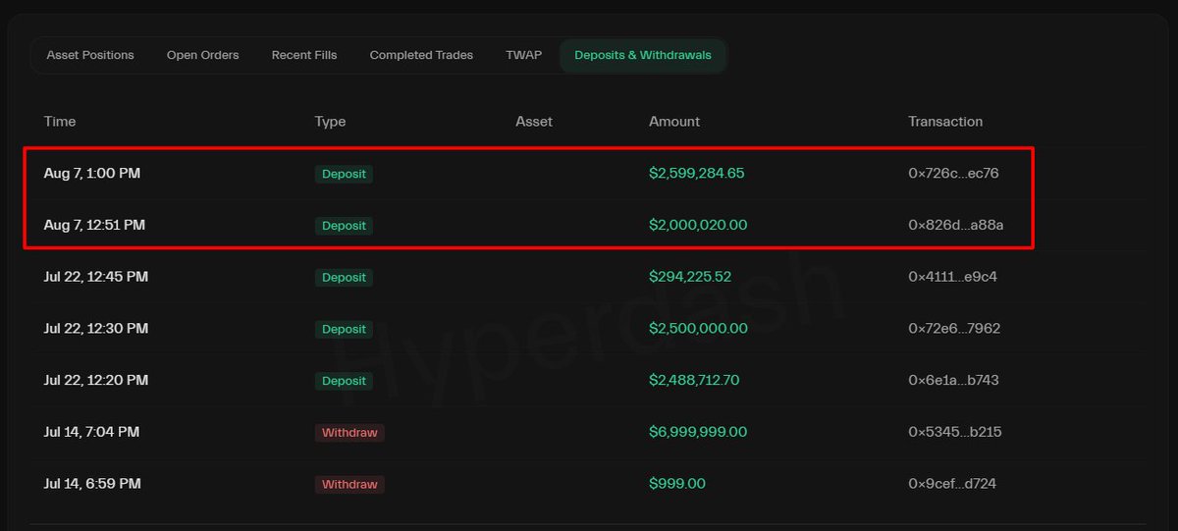Show the Completed Trades tab
The height and width of the screenshot is (531, 1178).
coord(421,55)
